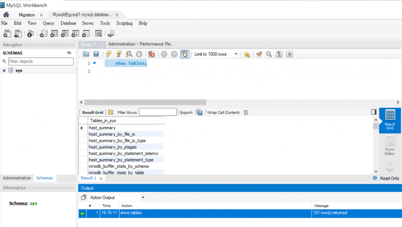Expand the sys schema node
This screenshot has height=227, width=402.
(x=4, y=71)
